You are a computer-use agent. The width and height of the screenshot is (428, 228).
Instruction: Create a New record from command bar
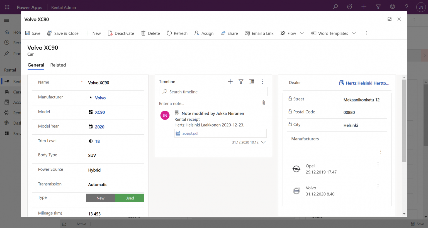click(x=93, y=33)
